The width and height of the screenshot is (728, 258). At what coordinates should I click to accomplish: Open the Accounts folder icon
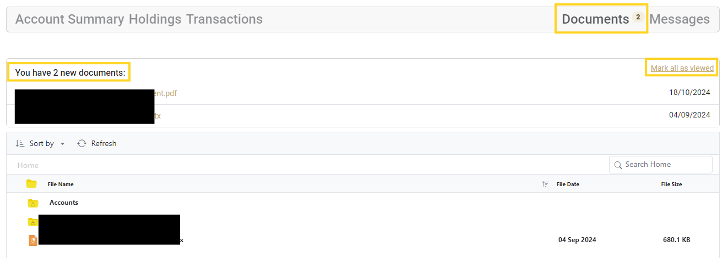click(33, 203)
